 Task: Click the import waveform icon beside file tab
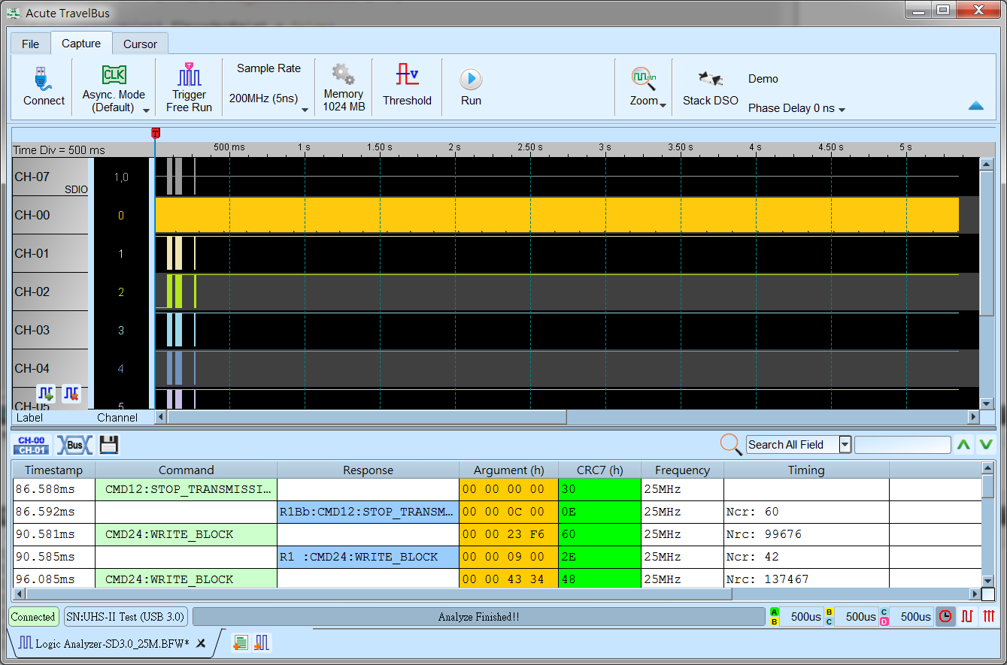click(240, 643)
